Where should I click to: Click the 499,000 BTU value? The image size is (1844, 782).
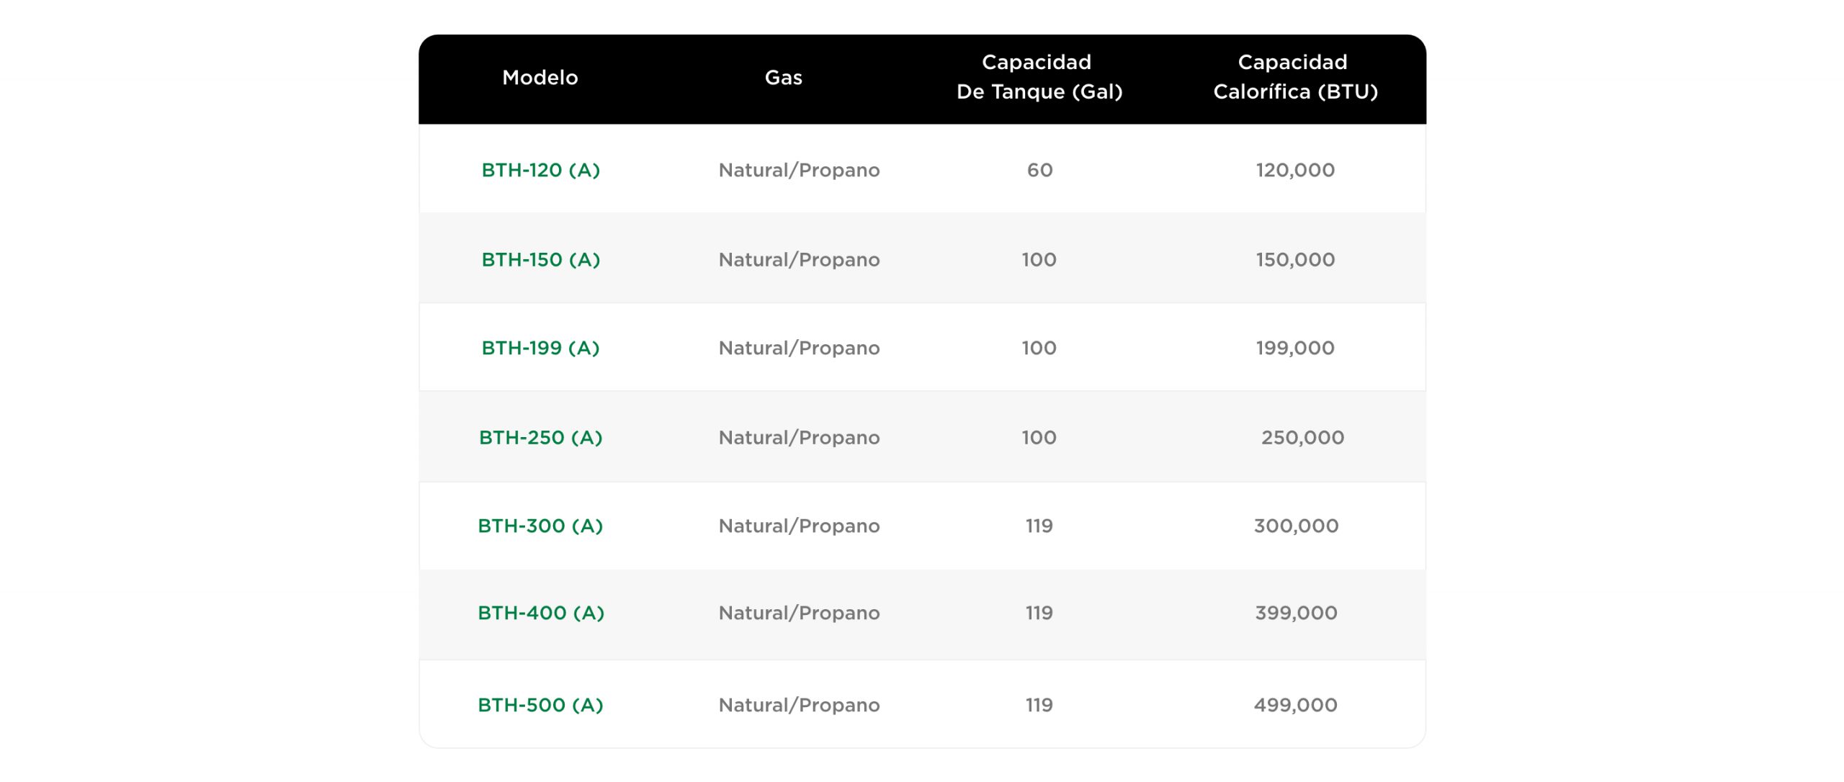click(x=1294, y=705)
